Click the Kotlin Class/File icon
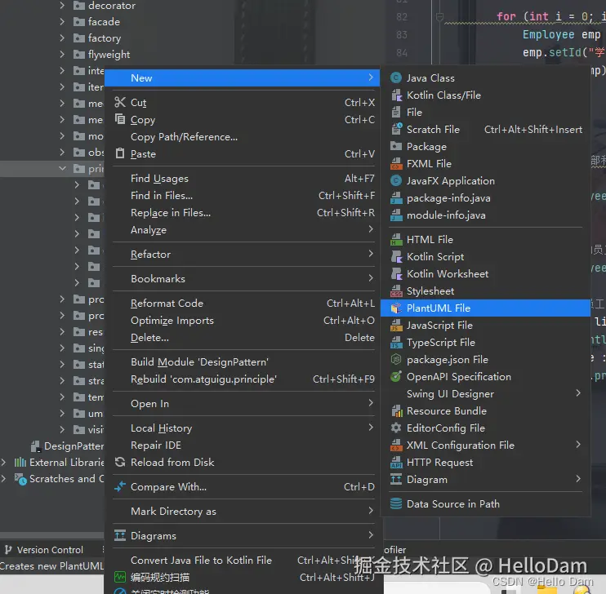The height and width of the screenshot is (594, 606). [x=396, y=95]
